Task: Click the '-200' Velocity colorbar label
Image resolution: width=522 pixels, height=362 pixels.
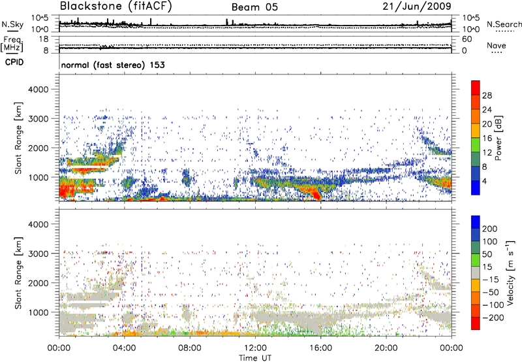Action: 492,318
